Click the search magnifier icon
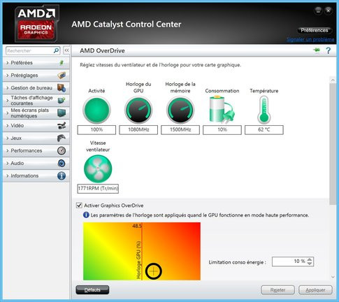This screenshot has height=302, width=339. pos(56,50)
